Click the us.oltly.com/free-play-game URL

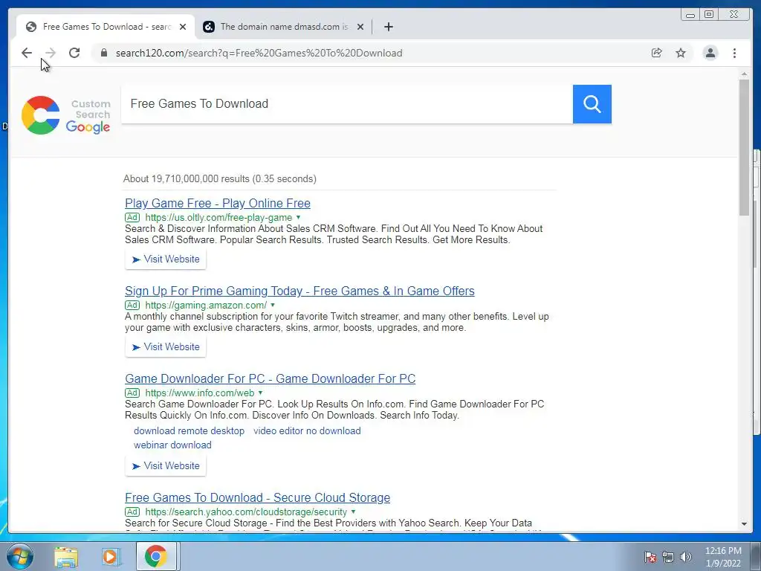[x=218, y=218]
